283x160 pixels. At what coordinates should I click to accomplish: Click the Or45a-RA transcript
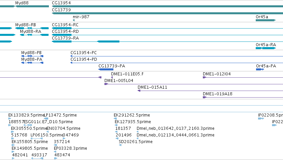(266, 48)
